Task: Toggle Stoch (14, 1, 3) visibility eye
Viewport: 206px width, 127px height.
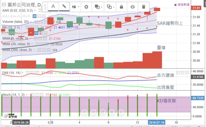Action: [x=32, y=95]
